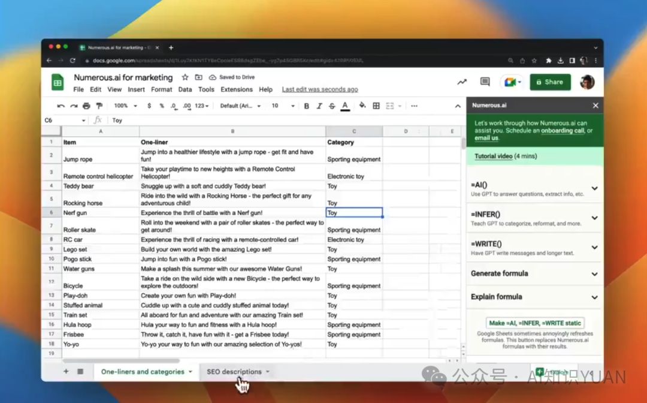Open the font size 10 dropdown
The image size is (647, 403).
click(283, 106)
